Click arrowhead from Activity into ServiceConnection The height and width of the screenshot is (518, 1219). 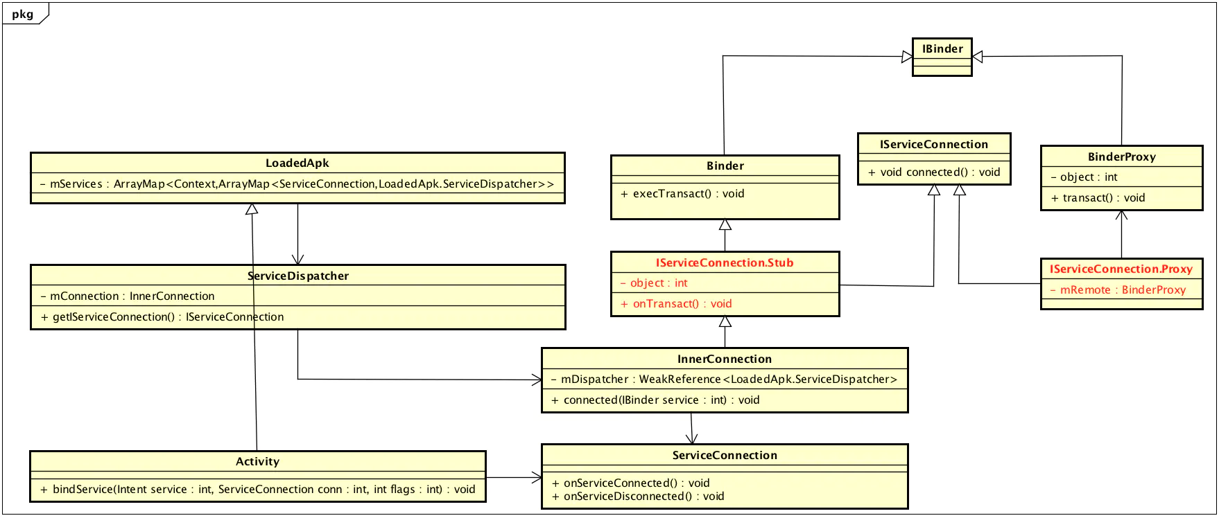point(537,477)
